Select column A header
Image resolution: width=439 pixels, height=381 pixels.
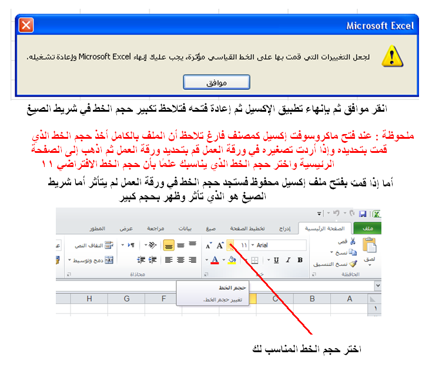coord(350,299)
